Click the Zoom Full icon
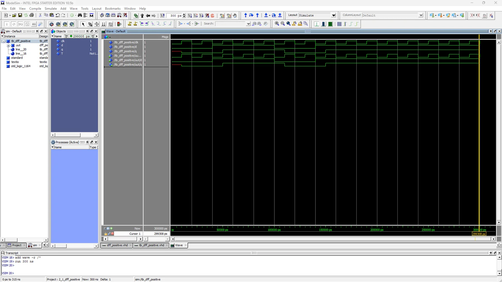 click(x=289, y=24)
